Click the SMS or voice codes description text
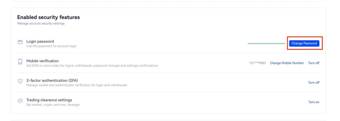This screenshot has width=340, height=121. pyautogui.click(x=92, y=66)
